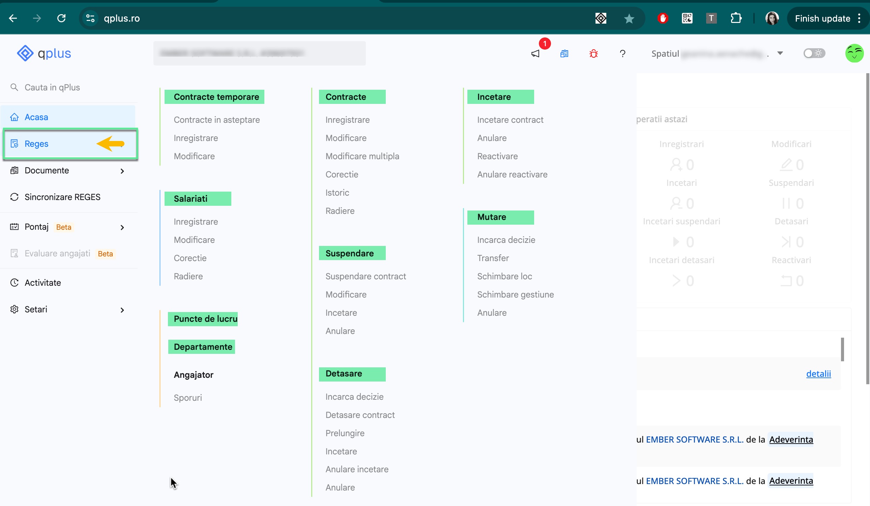This screenshot has width=870, height=506.
Task: Click Finish update button
Action: point(822,18)
